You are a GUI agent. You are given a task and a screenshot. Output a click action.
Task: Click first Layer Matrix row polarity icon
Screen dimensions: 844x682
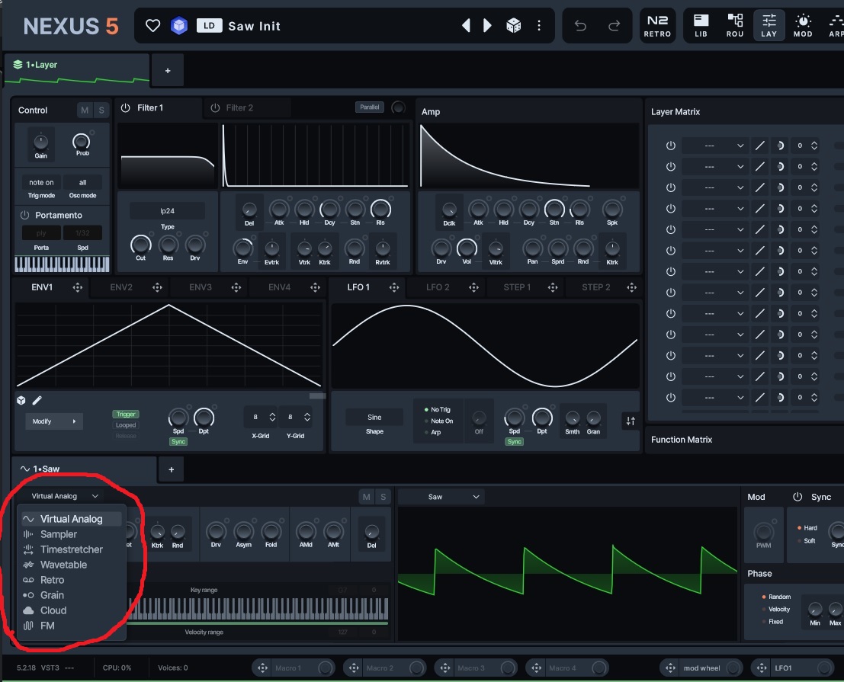click(x=780, y=146)
